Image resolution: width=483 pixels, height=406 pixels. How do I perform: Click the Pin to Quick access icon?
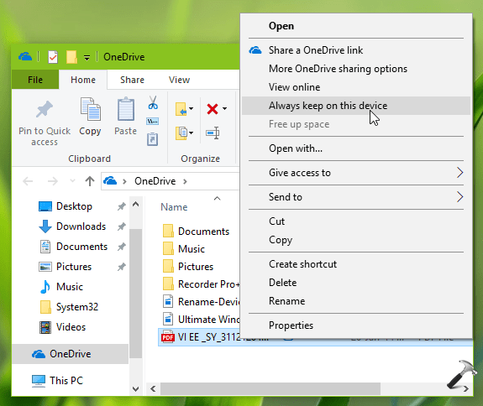(45, 109)
